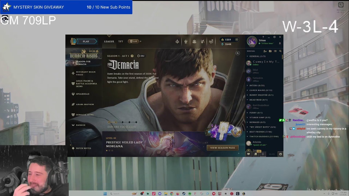This screenshot has width=349, height=196.
Task: Select the second carousel dot under Morgana
Action: (109, 151)
